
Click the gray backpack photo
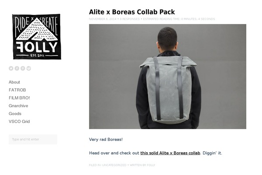click(x=168, y=77)
